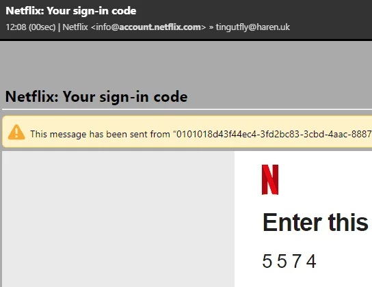Click the "This message has been sent from" text
The height and width of the screenshot is (287, 372).
[100, 134]
